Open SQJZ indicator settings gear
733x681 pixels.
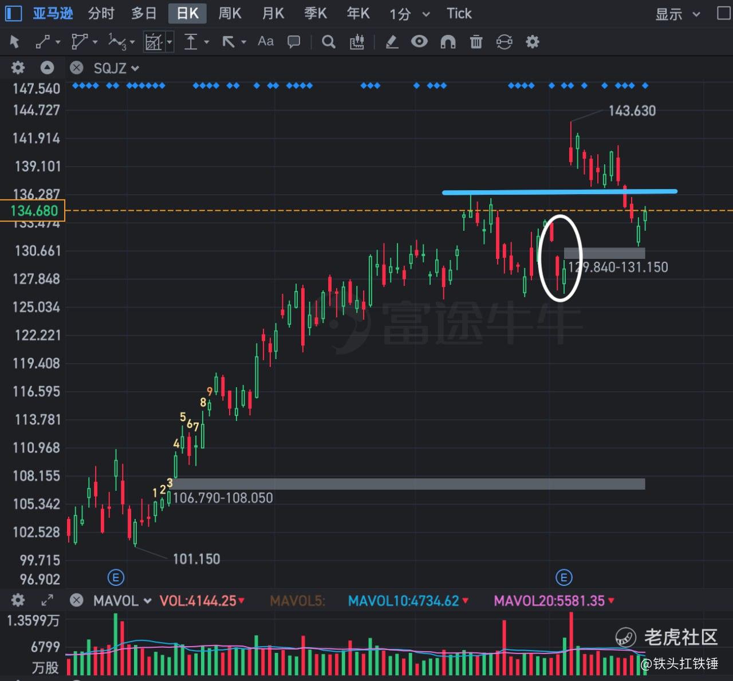18,68
